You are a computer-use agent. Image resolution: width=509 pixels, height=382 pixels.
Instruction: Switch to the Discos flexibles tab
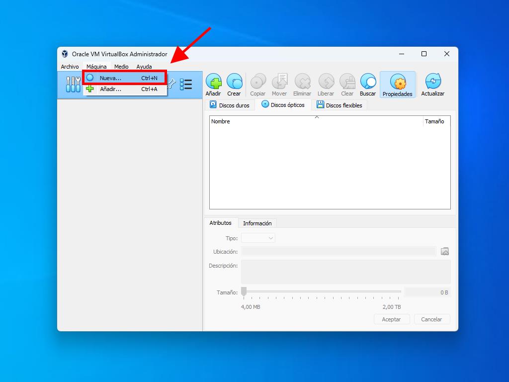(x=339, y=105)
